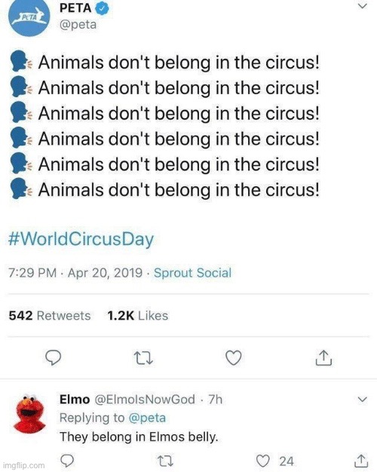
Task: Open the #WorldCircusDay hashtag
Action: point(81,240)
